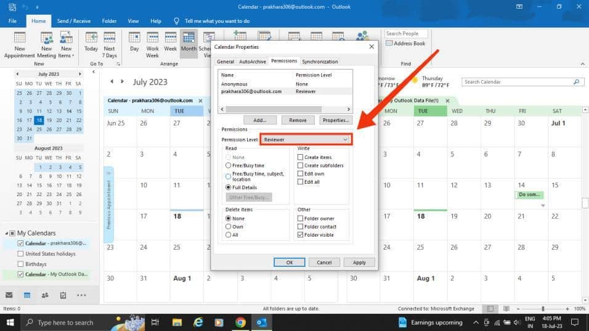Open the AutoArchive tab
Viewport: 589px width, 331px height.
click(253, 62)
